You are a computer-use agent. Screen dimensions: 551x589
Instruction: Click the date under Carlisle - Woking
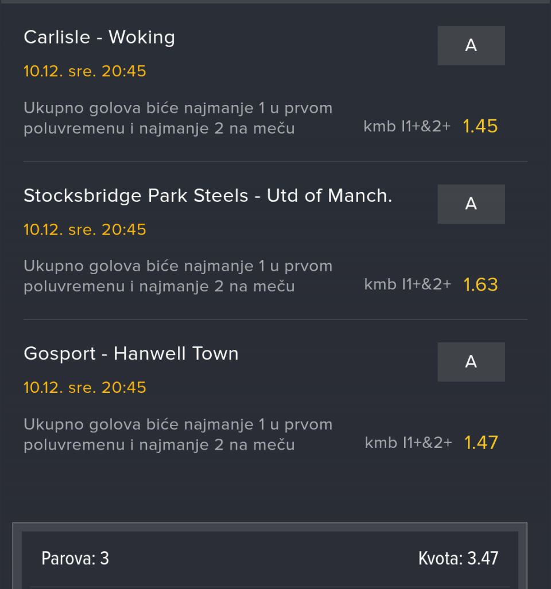tap(85, 71)
